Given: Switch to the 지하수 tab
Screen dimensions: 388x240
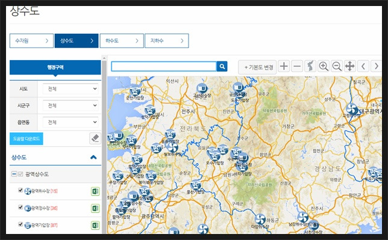Looking at the screenshot, I should tap(166, 41).
